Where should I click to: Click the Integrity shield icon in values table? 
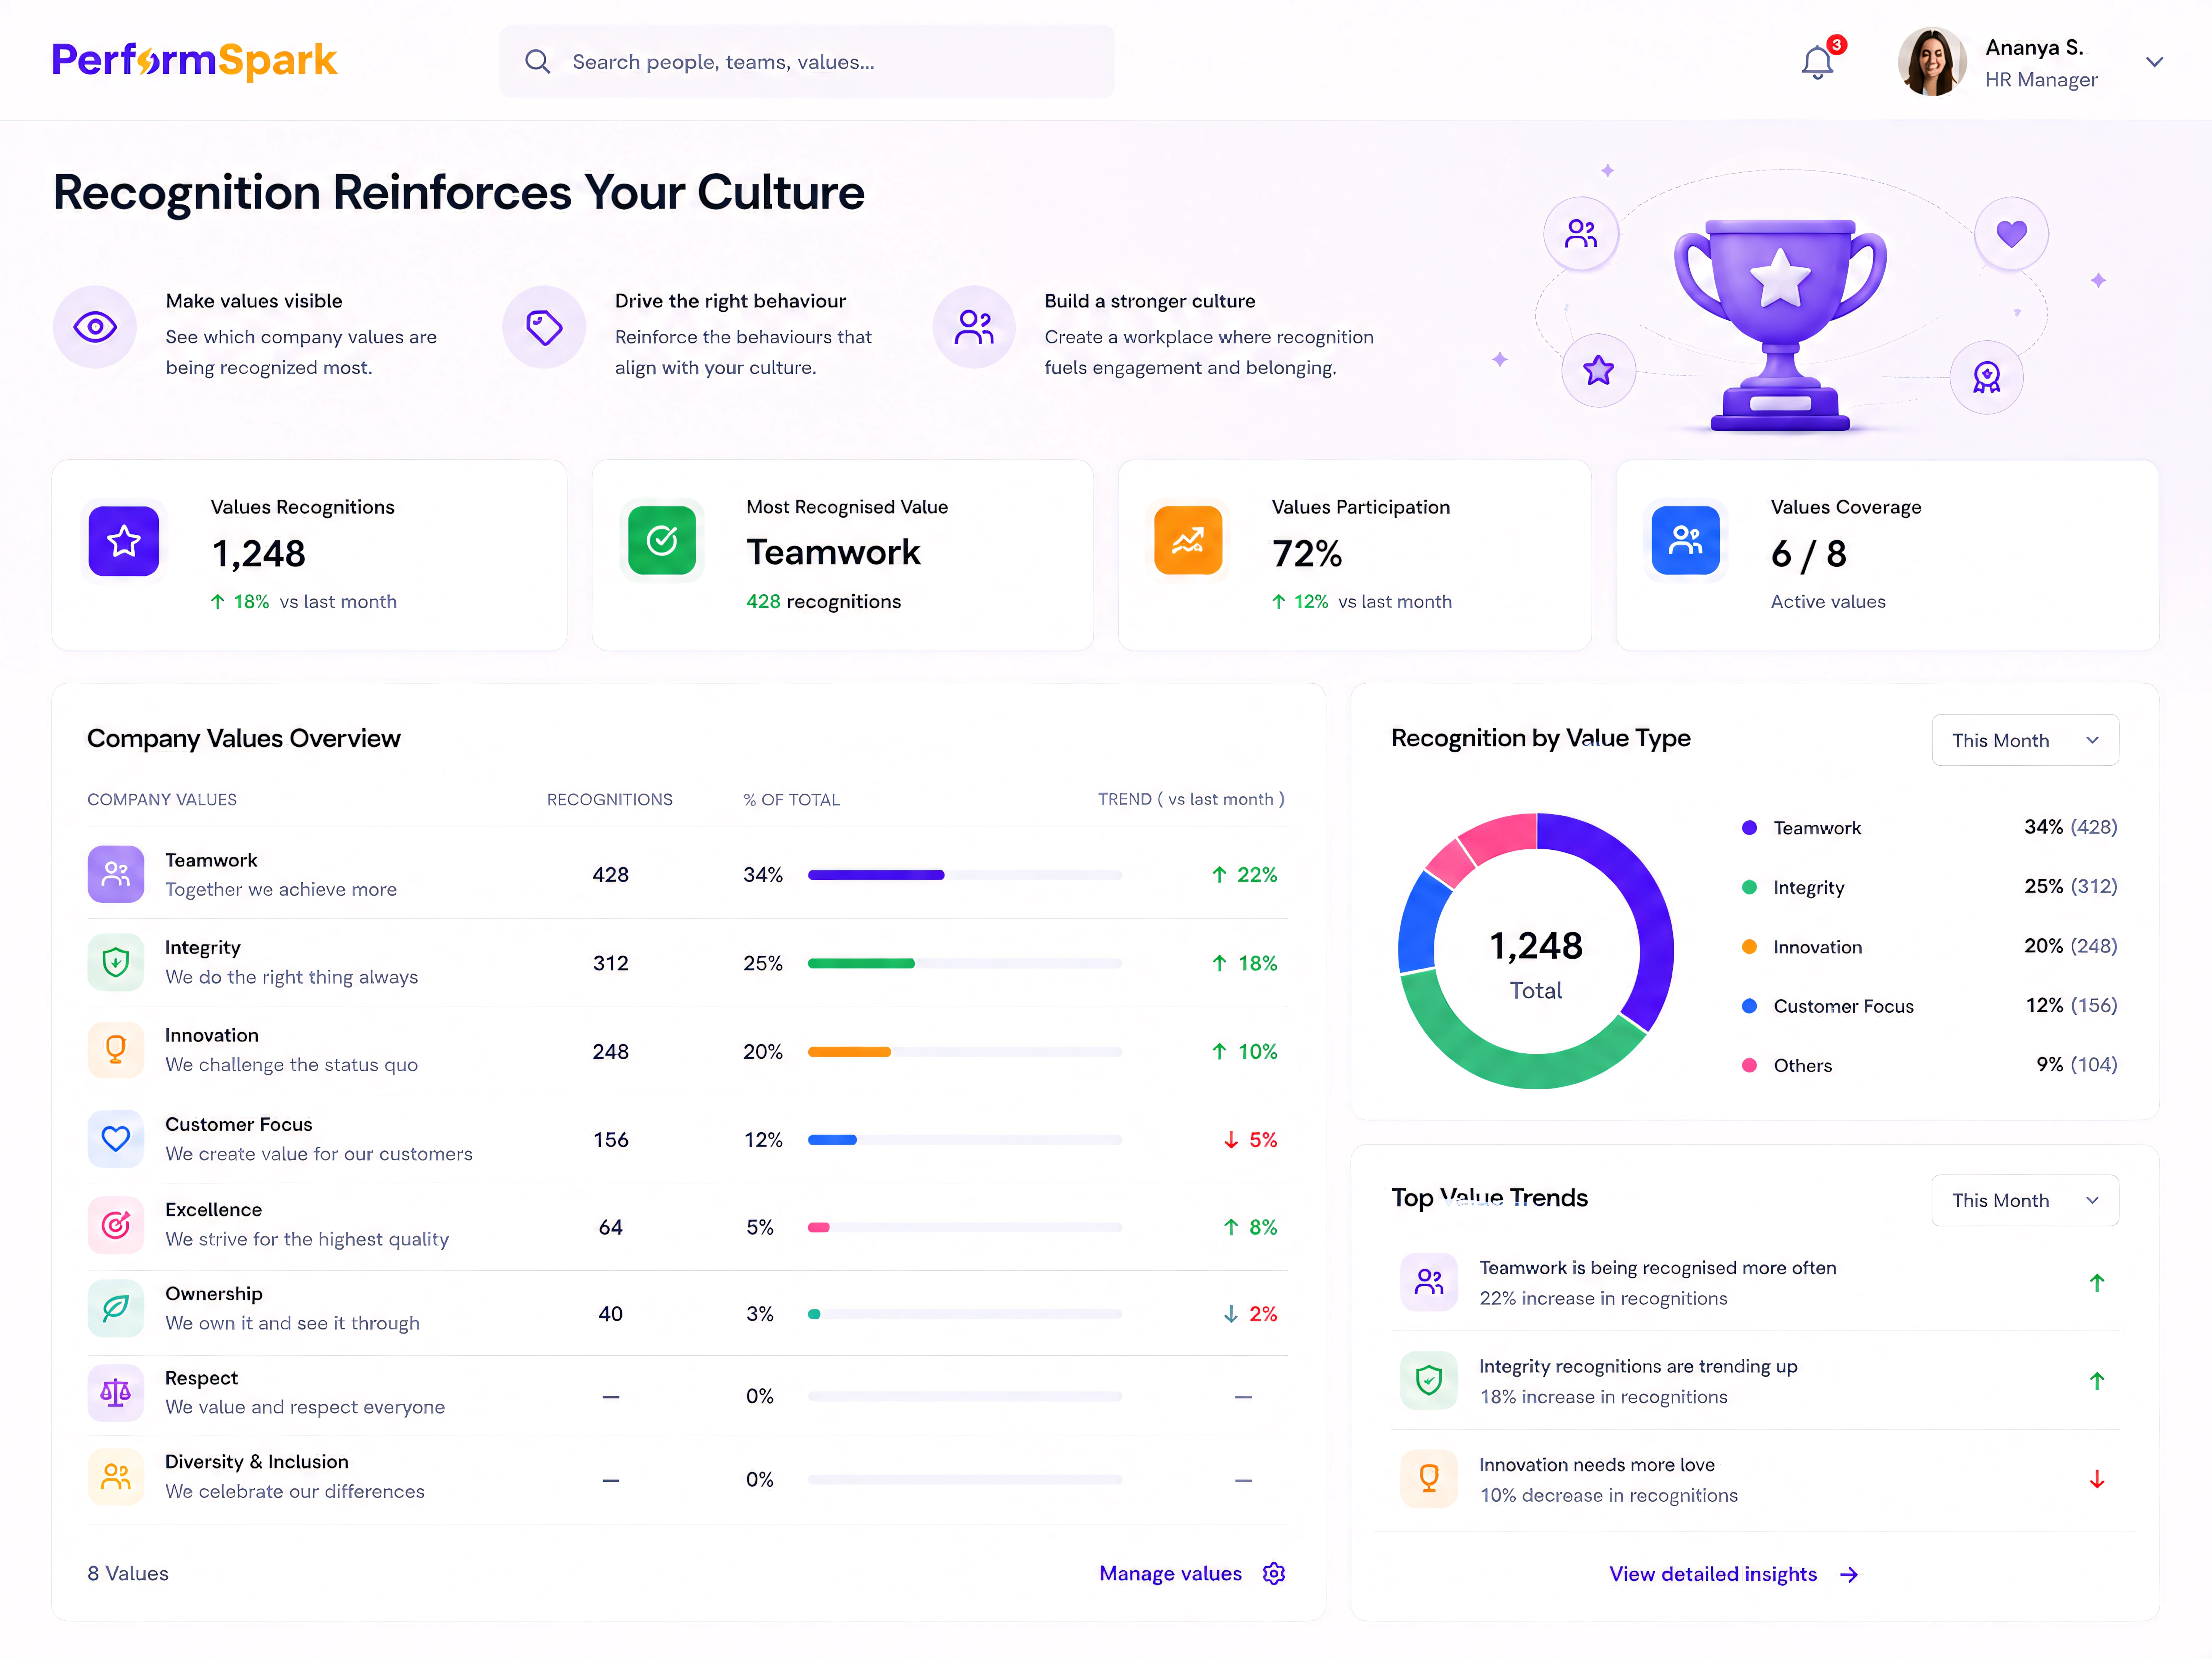tap(116, 962)
